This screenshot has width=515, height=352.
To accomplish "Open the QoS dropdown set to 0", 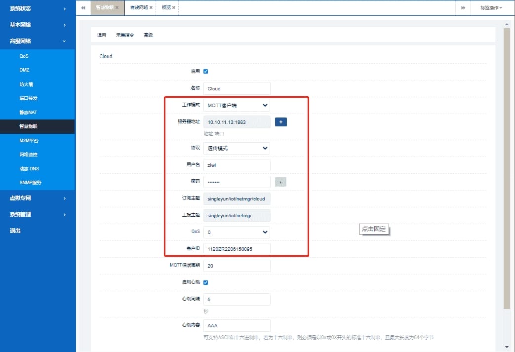I will [x=237, y=232].
